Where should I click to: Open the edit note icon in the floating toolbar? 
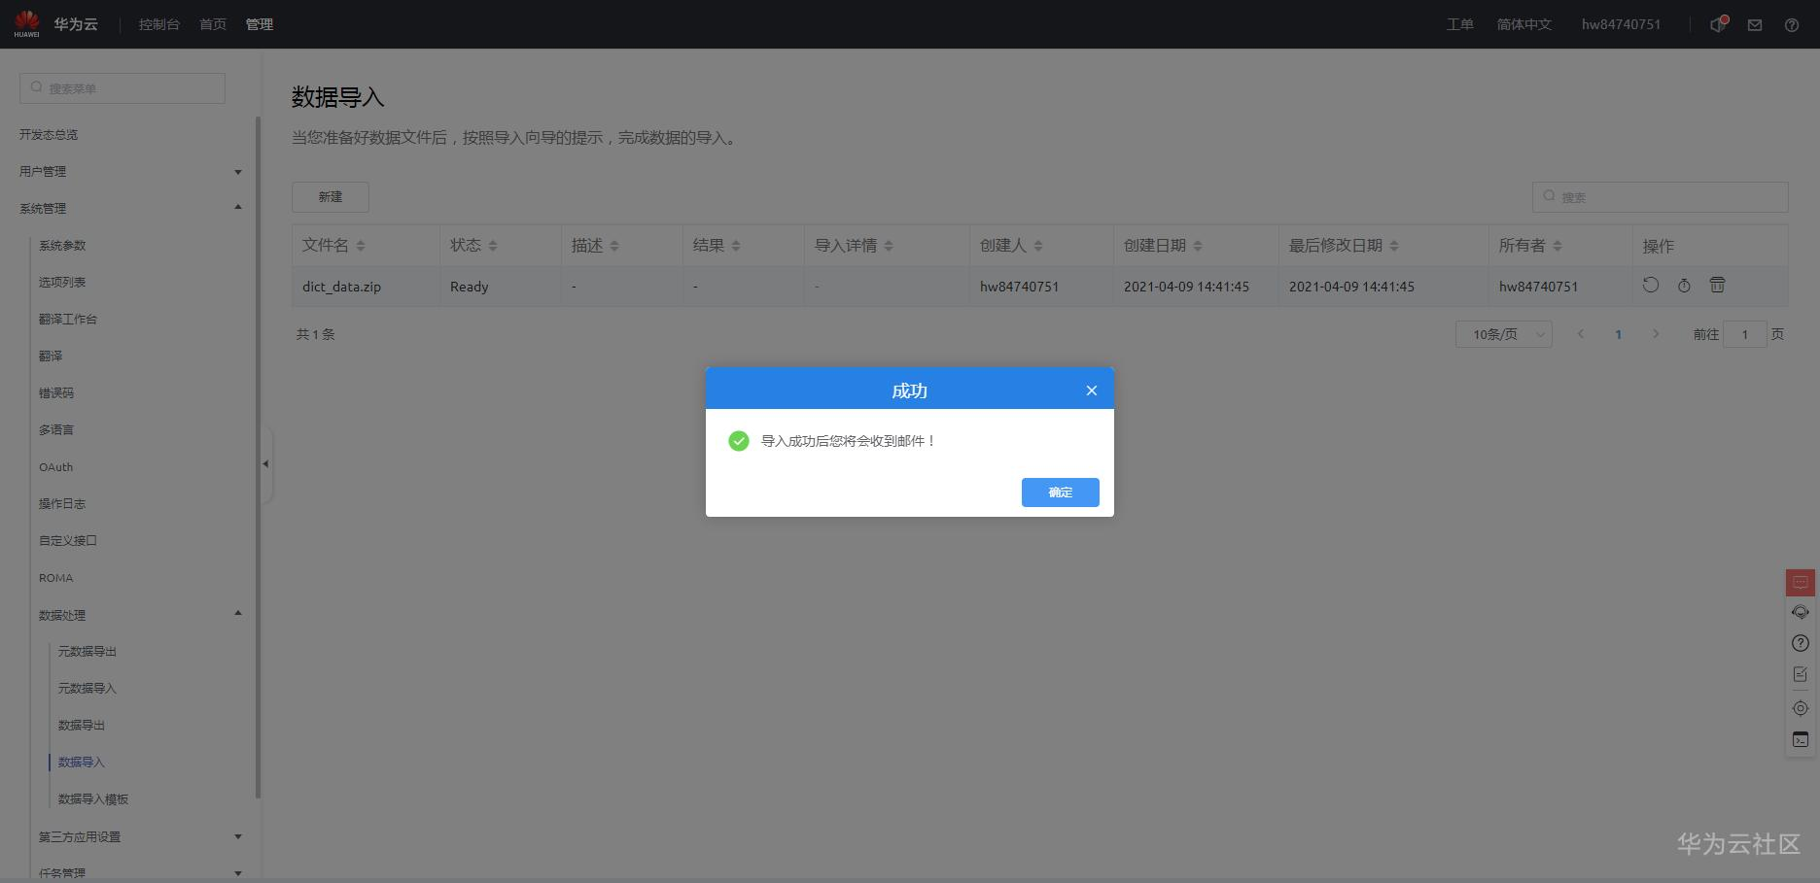pyautogui.click(x=1801, y=674)
